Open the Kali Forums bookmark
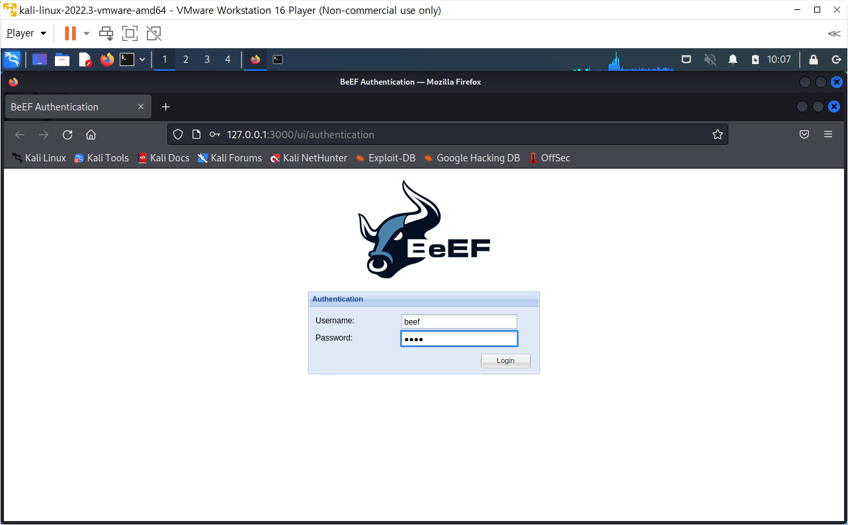The image size is (848, 525). click(x=230, y=158)
